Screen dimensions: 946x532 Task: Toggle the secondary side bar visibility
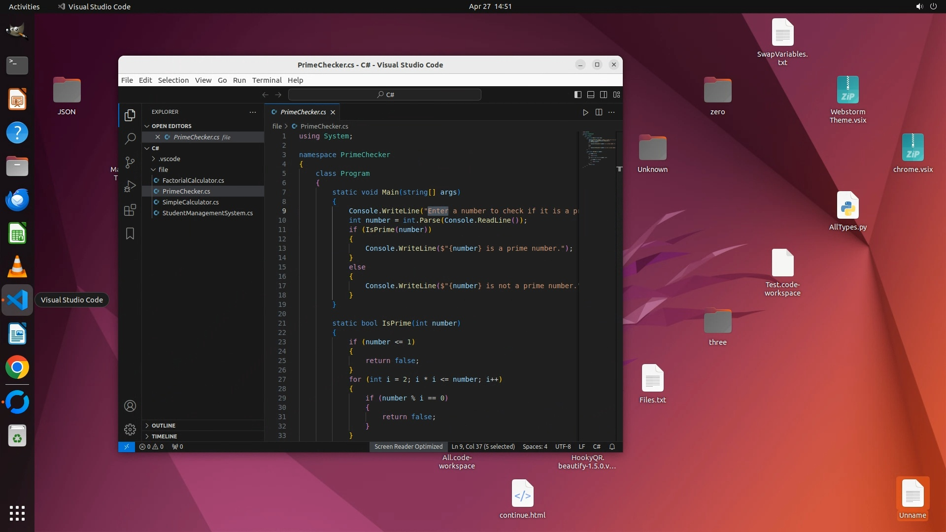[604, 95]
